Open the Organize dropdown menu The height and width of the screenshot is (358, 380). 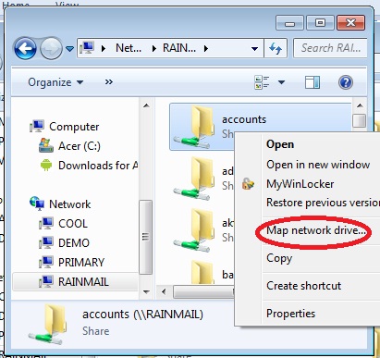(x=55, y=82)
